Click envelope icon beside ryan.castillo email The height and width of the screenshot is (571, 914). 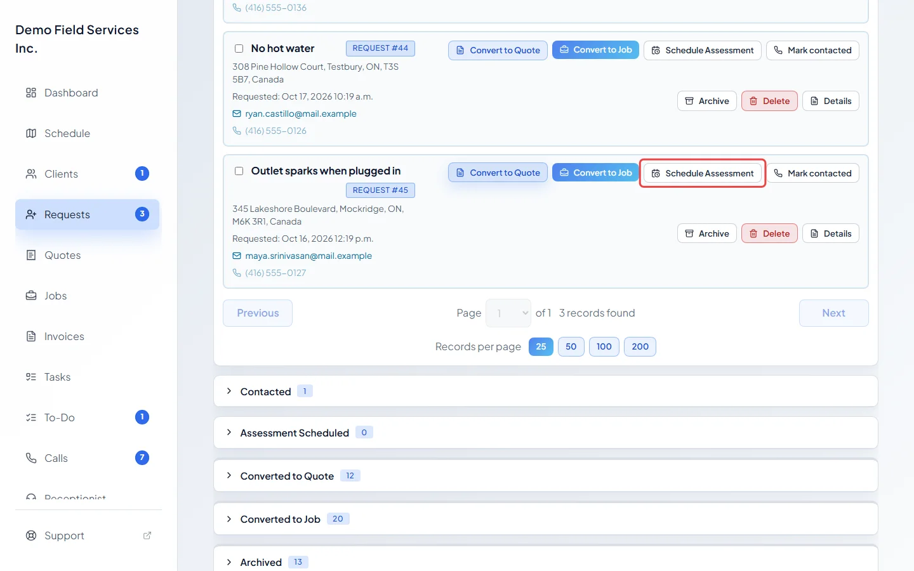coord(237,114)
